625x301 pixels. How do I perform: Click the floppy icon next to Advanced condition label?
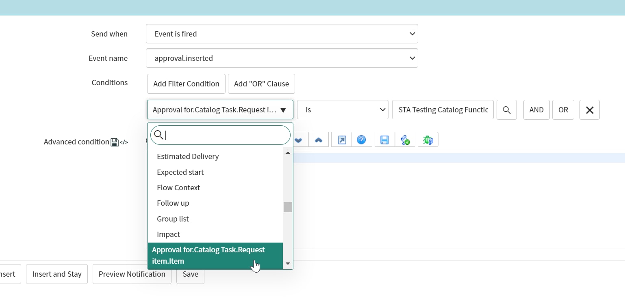coord(115,142)
